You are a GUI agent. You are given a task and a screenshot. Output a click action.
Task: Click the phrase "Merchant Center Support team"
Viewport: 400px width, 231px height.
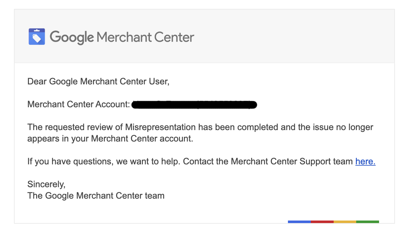[292, 162]
